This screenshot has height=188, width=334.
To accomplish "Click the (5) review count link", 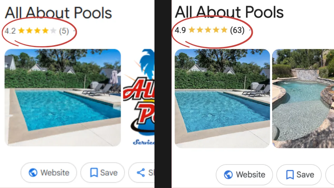I will pyautogui.click(x=64, y=31).
